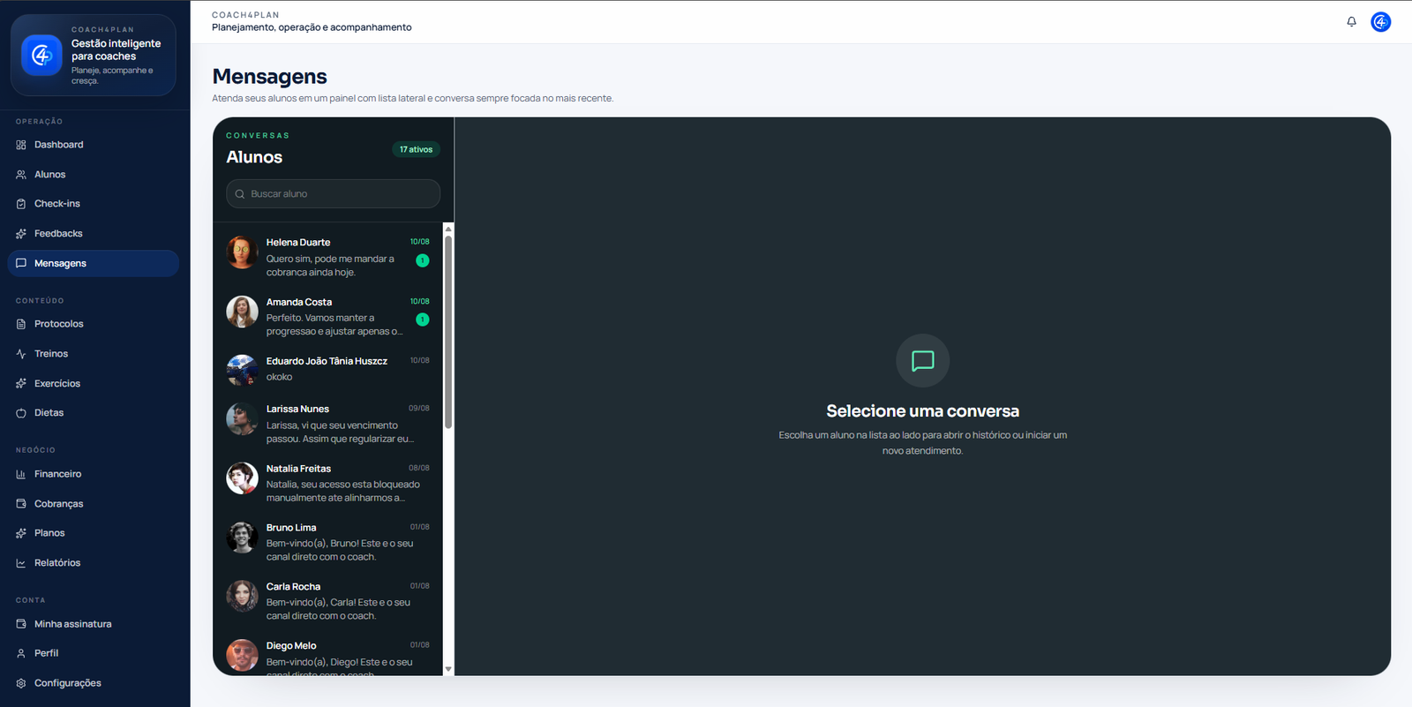The image size is (1412, 707).
Task: Go to Exercícios page
Action: tap(94, 384)
